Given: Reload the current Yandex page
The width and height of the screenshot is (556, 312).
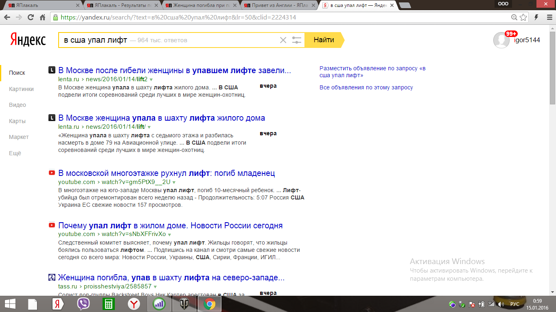Looking at the screenshot, I should (31, 17).
